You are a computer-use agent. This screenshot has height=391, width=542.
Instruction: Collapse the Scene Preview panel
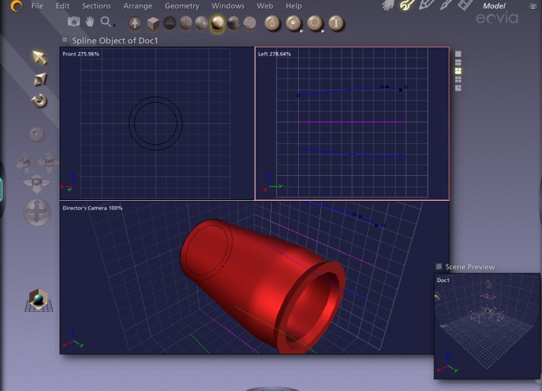pyautogui.click(x=438, y=267)
